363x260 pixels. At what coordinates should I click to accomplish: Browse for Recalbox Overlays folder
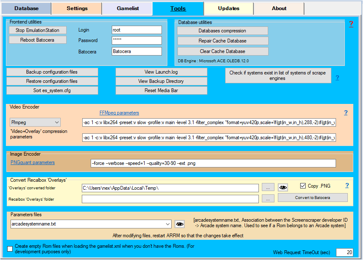pos(268,199)
